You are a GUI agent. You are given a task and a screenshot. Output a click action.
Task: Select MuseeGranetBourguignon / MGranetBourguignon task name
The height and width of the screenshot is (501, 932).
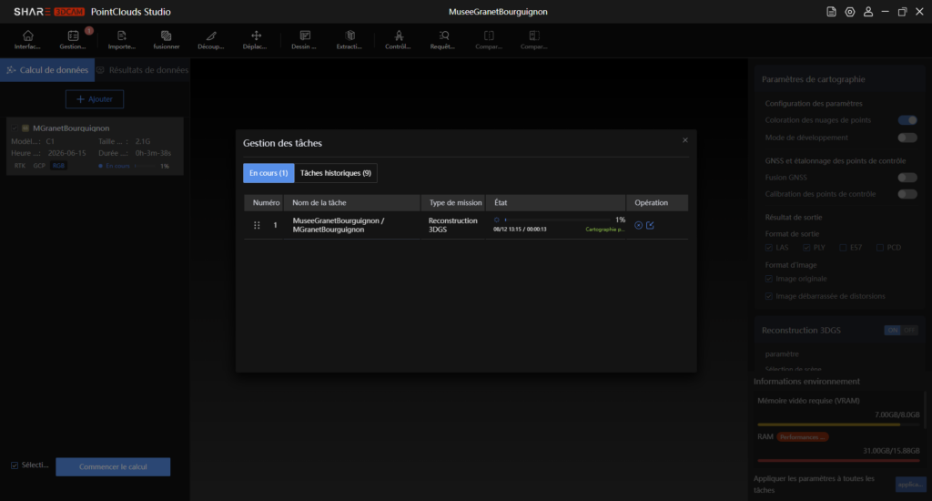(x=339, y=225)
